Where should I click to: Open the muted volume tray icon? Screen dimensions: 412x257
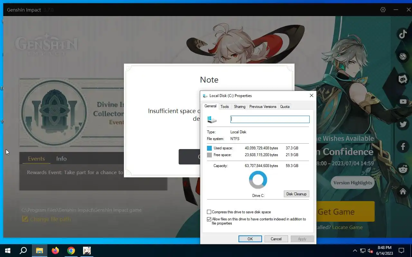pyautogui.click(x=370, y=251)
